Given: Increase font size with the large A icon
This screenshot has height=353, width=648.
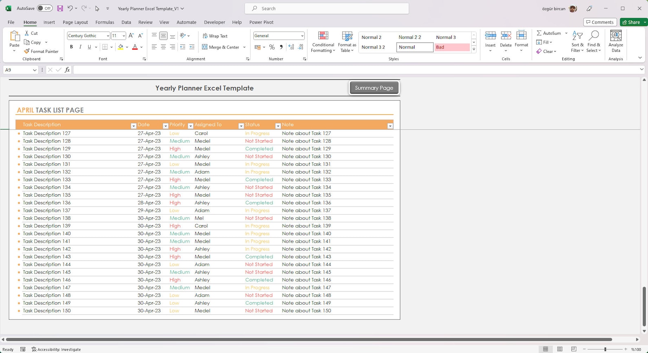Looking at the screenshot, I should pos(131,36).
